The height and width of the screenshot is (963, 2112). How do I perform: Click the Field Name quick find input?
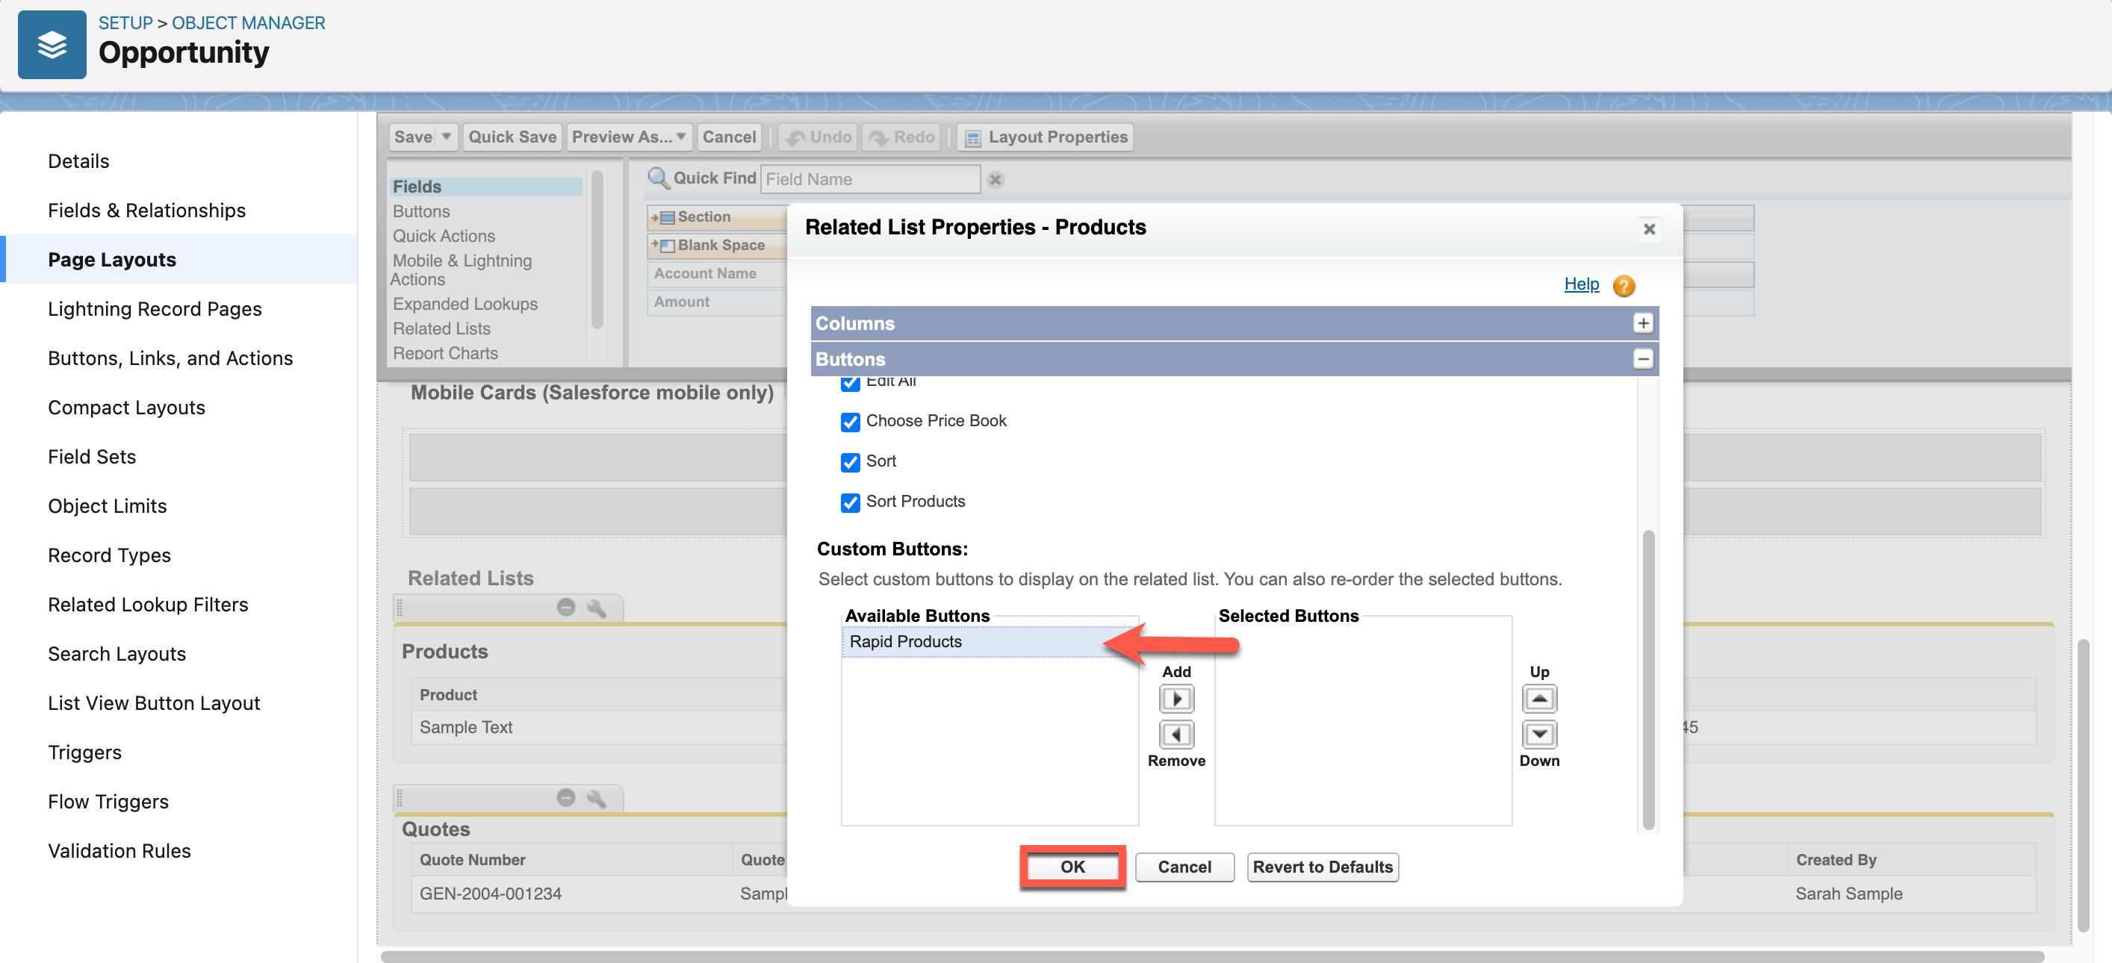click(x=869, y=178)
